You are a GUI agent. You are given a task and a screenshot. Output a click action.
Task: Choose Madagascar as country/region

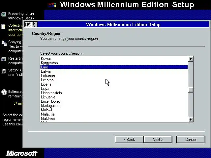(x=114, y=106)
